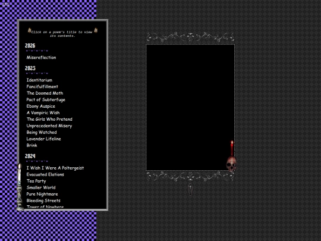321x241 pixels.
Task: Click the 2026 year heading
Action: (30, 45)
